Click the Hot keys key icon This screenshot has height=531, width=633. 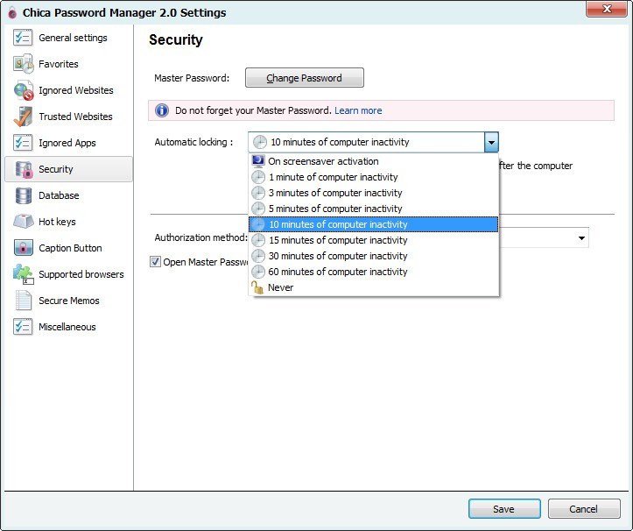23,222
